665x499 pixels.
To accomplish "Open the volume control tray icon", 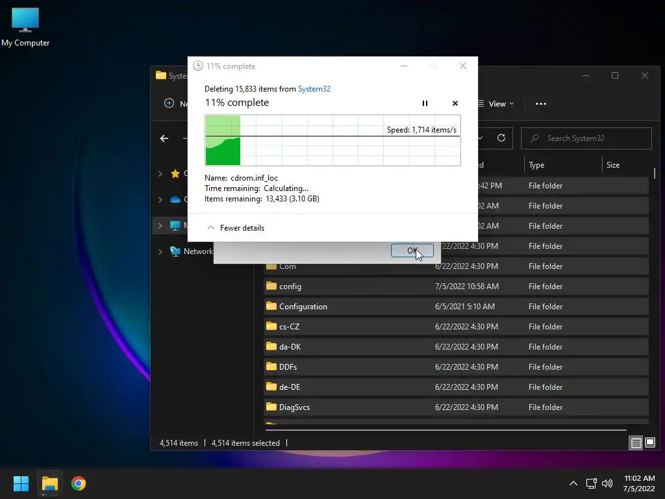I will [607, 483].
